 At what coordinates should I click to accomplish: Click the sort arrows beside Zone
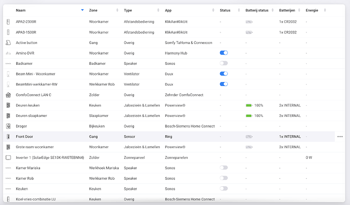point(117,10)
